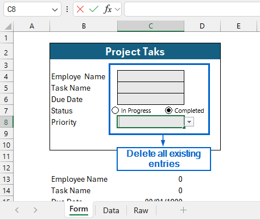Select row 8 header
The image size is (260, 220).
pyautogui.click(x=6, y=122)
